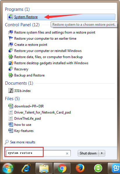Open the System Restore program result
120x174 pixels.
click(x=61, y=17)
